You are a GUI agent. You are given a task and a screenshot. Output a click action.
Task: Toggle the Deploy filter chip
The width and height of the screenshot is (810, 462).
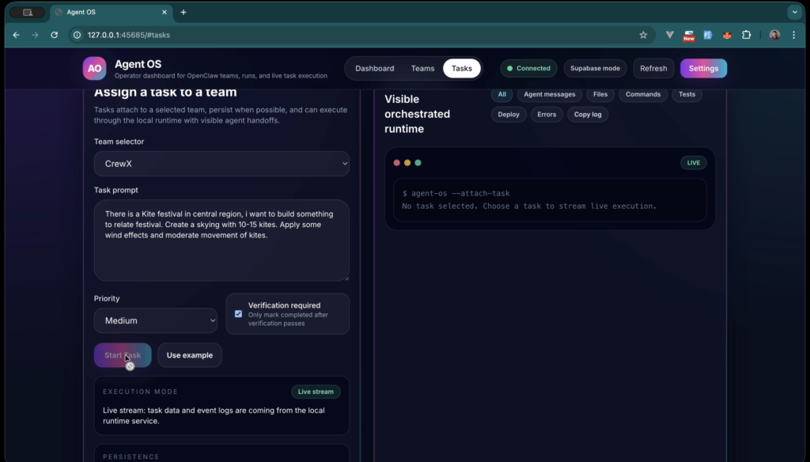[x=508, y=114]
